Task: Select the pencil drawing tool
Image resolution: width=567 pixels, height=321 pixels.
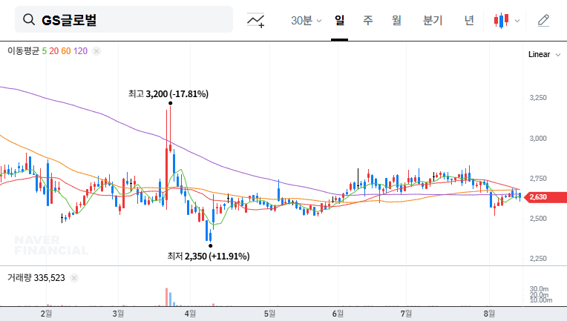Action: point(543,21)
